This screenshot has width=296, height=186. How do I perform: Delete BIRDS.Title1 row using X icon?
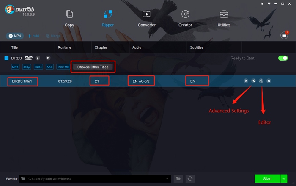click(x=269, y=81)
